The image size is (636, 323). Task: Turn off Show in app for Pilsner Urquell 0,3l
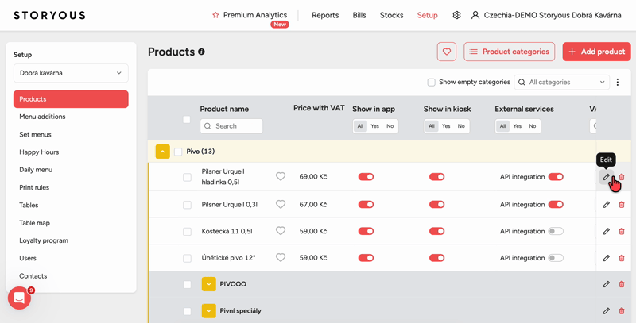click(366, 205)
